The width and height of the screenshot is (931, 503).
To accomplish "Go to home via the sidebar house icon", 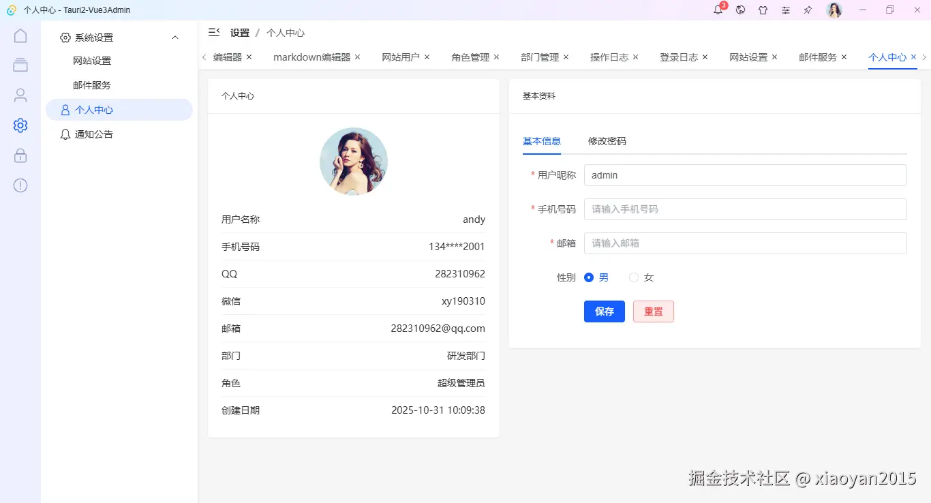I will coord(20,35).
